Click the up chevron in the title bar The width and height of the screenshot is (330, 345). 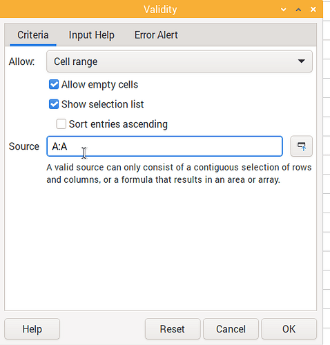298,10
